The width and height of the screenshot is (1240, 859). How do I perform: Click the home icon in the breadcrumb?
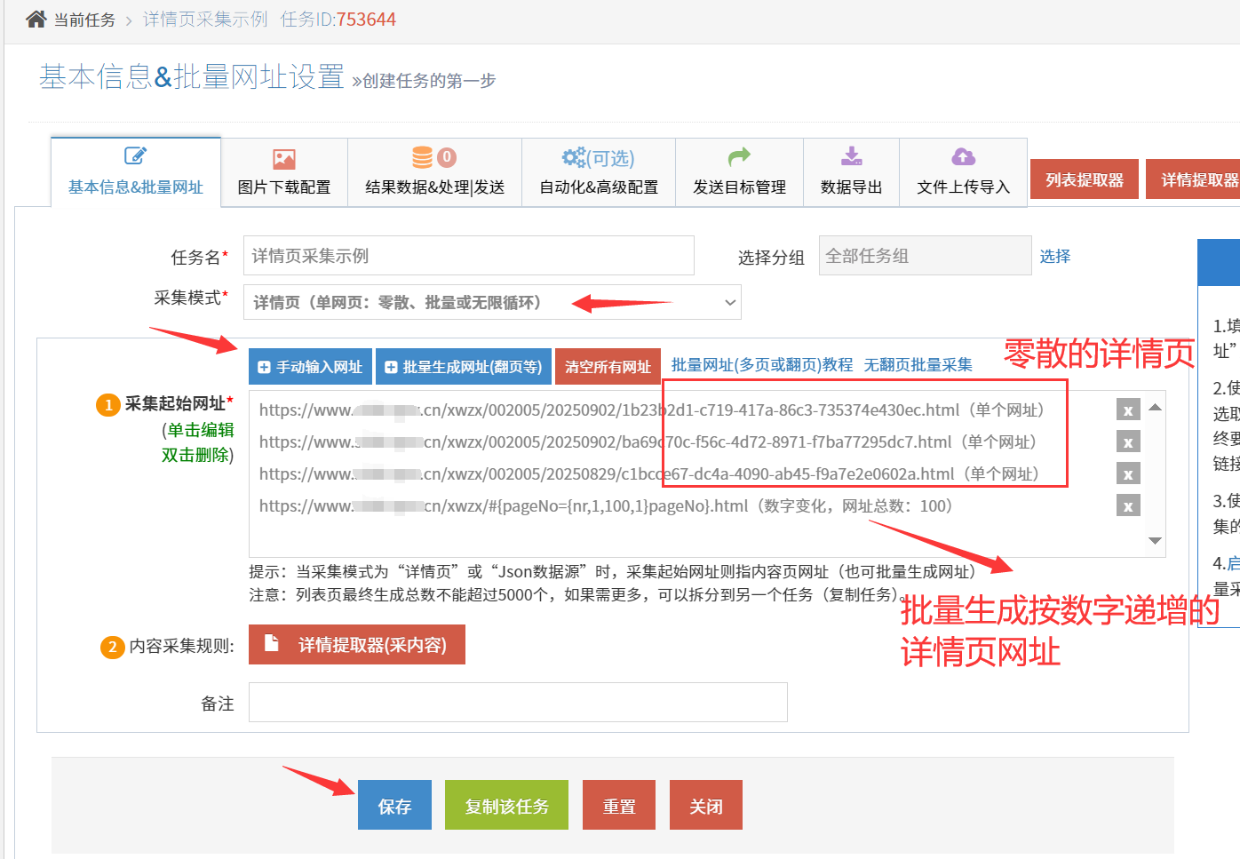pyautogui.click(x=36, y=20)
